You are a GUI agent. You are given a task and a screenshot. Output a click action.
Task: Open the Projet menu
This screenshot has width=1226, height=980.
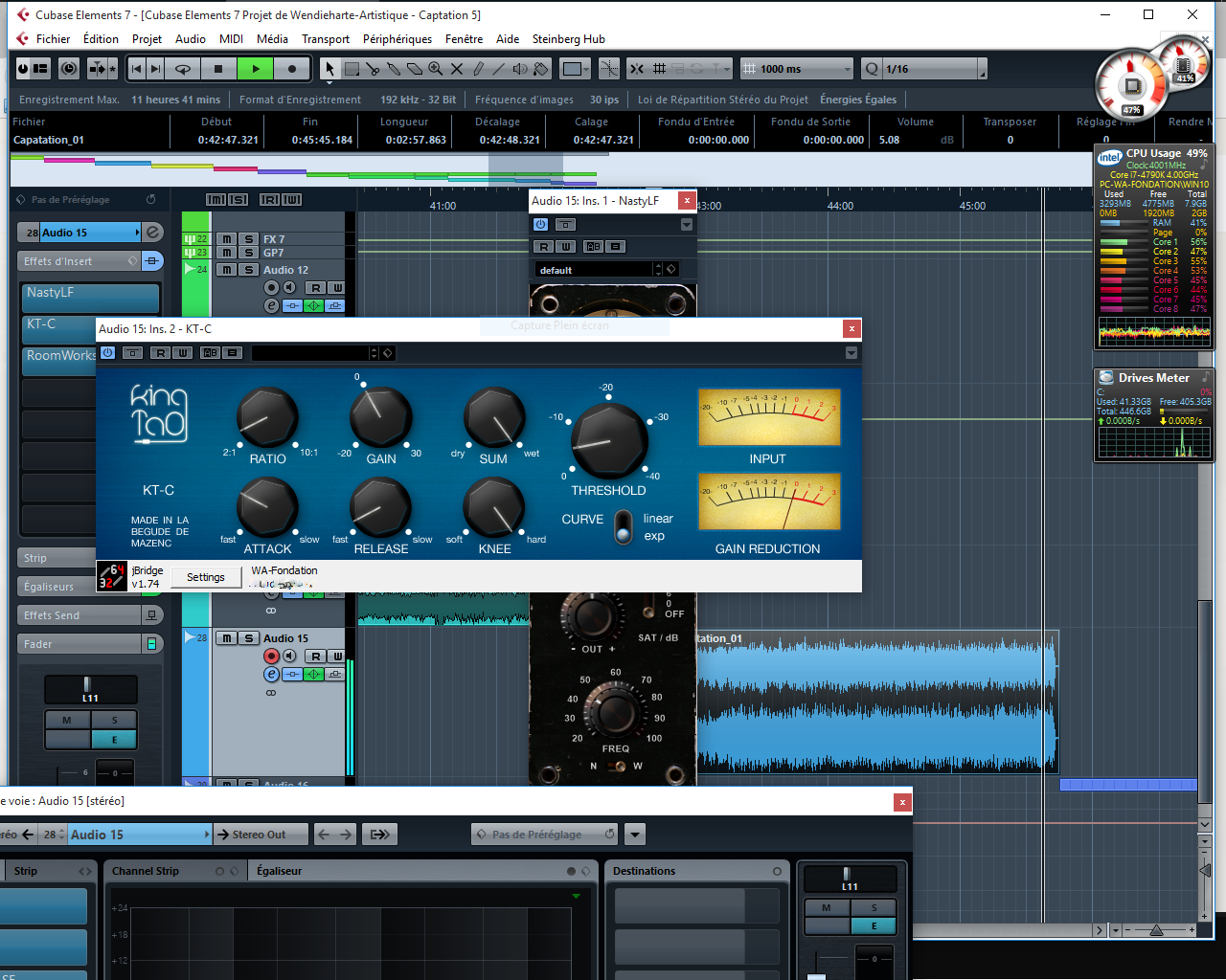147,39
